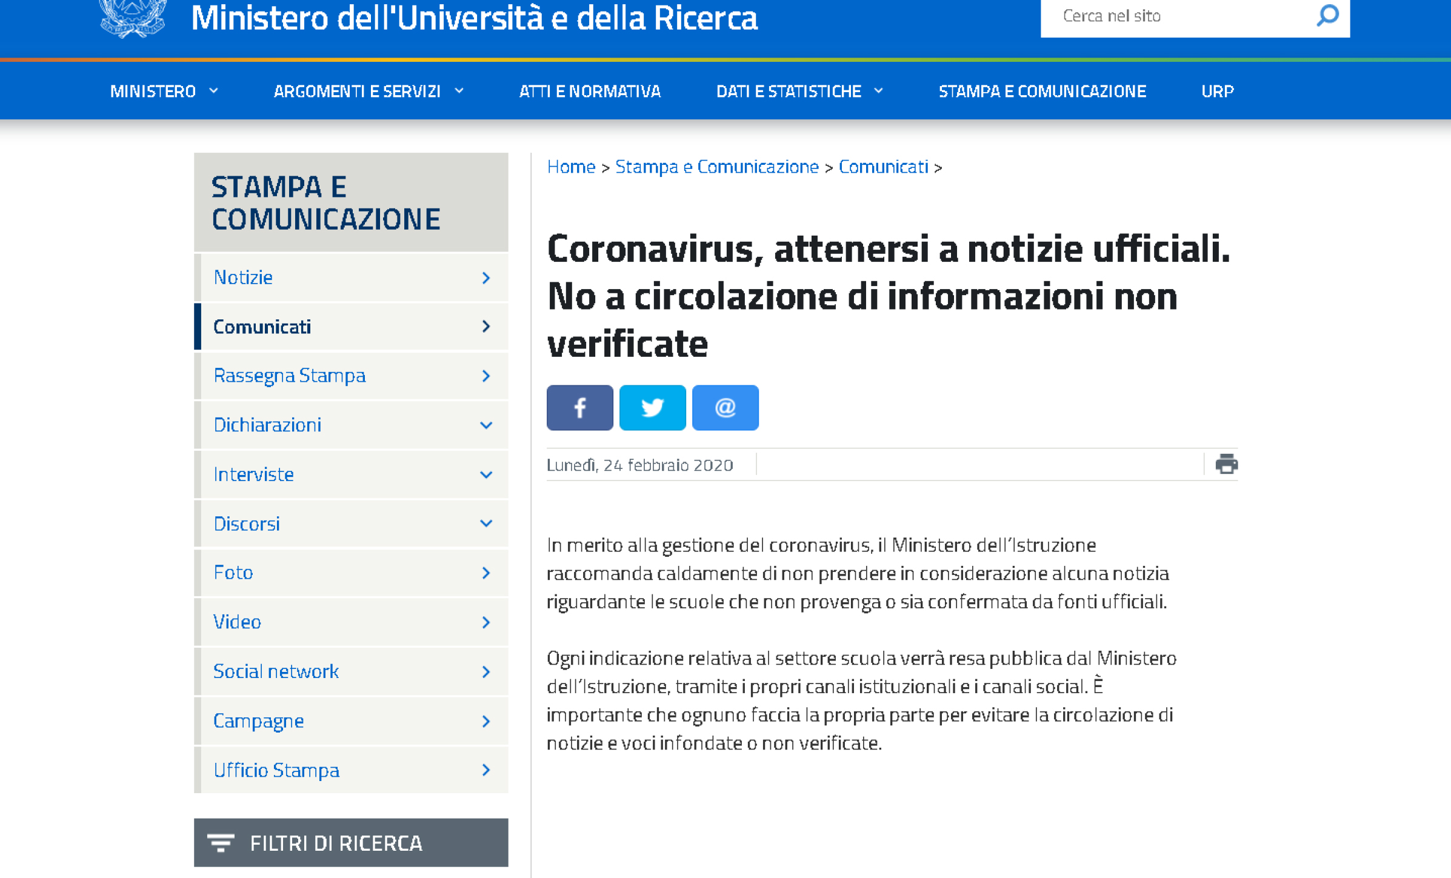1451x878 pixels.
Task: Open the Argomenti e Servizi dropdown menu
Action: 369,91
